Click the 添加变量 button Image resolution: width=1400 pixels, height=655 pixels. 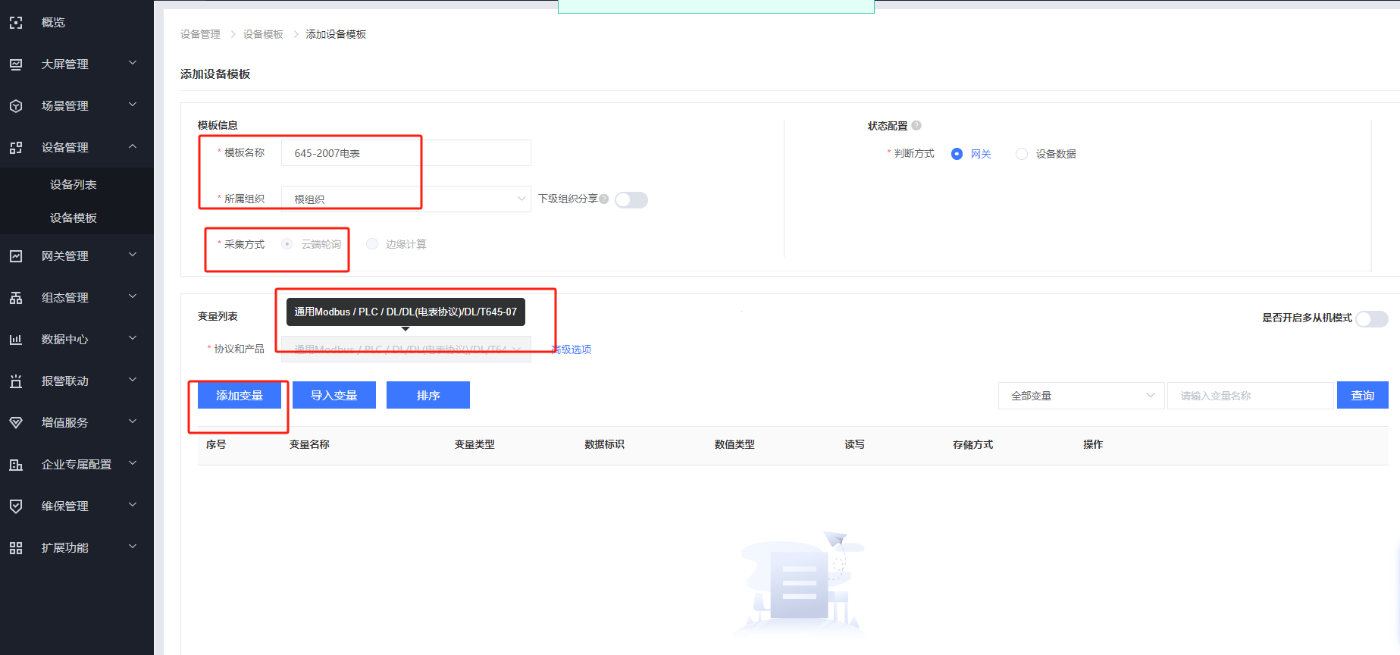[240, 396]
